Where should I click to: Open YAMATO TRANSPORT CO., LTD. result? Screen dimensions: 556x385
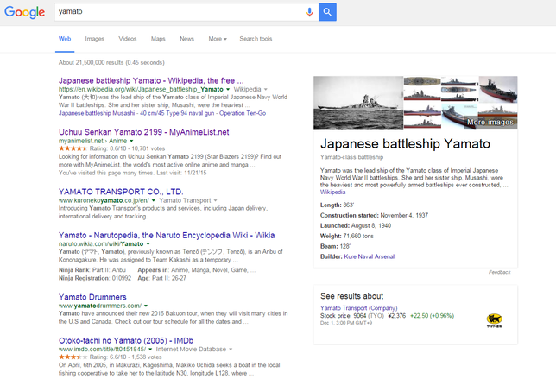pos(121,192)
